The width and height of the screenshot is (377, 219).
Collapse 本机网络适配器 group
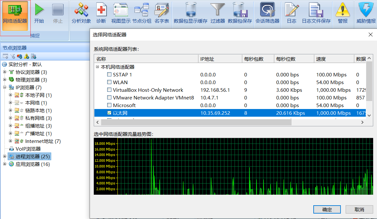(x=97, y=67)
